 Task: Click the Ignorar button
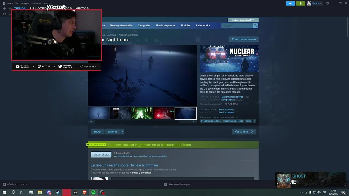(x=113, y=131)
